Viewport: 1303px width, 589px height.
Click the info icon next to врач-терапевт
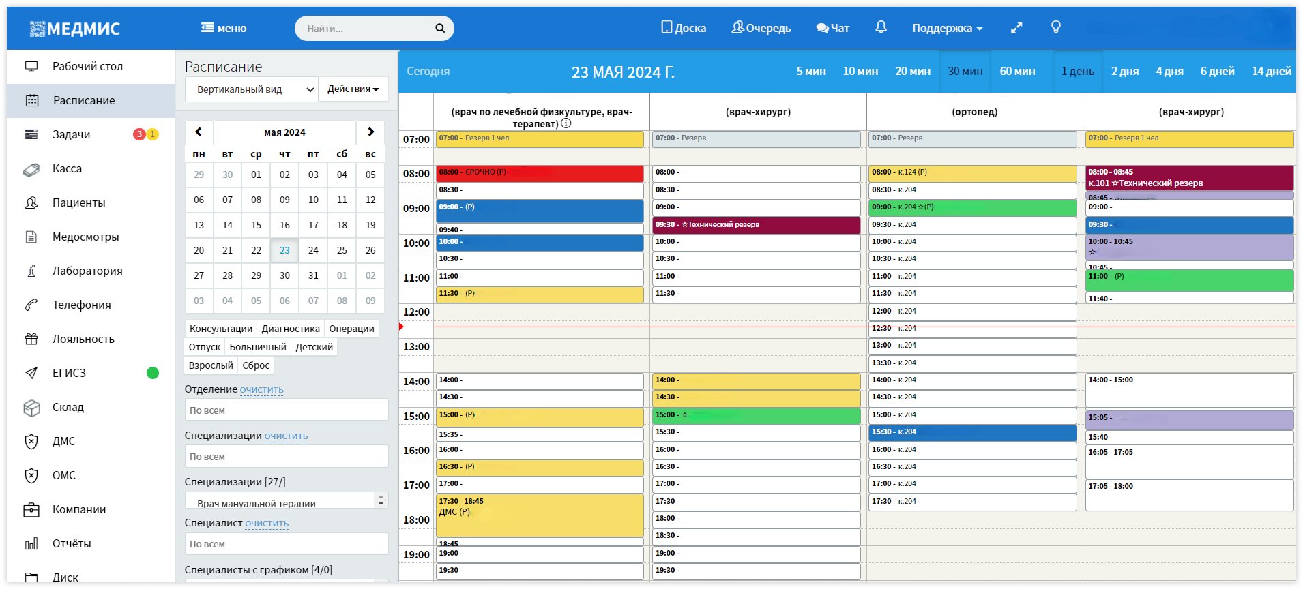coord(566,123)
